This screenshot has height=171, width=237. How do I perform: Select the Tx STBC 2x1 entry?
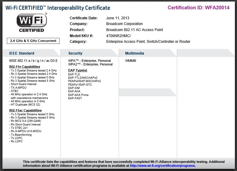[18, 128]
